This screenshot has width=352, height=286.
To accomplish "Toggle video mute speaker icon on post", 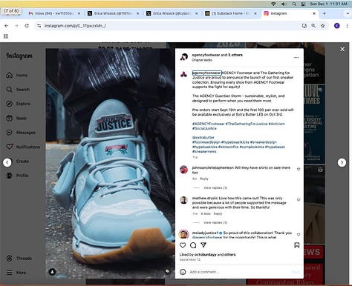I will pyautogui.click(x=168, y=271).
